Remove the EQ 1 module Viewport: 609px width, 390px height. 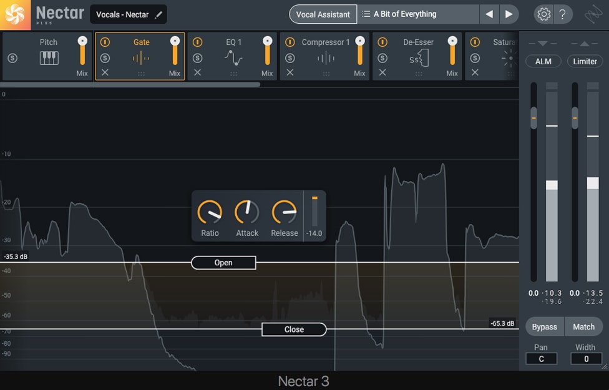tap(197, 72)
